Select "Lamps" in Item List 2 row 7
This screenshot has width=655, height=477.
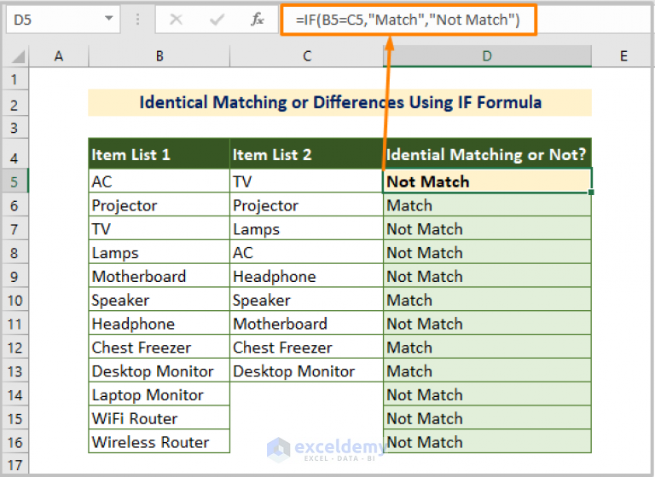coord(307,229)
